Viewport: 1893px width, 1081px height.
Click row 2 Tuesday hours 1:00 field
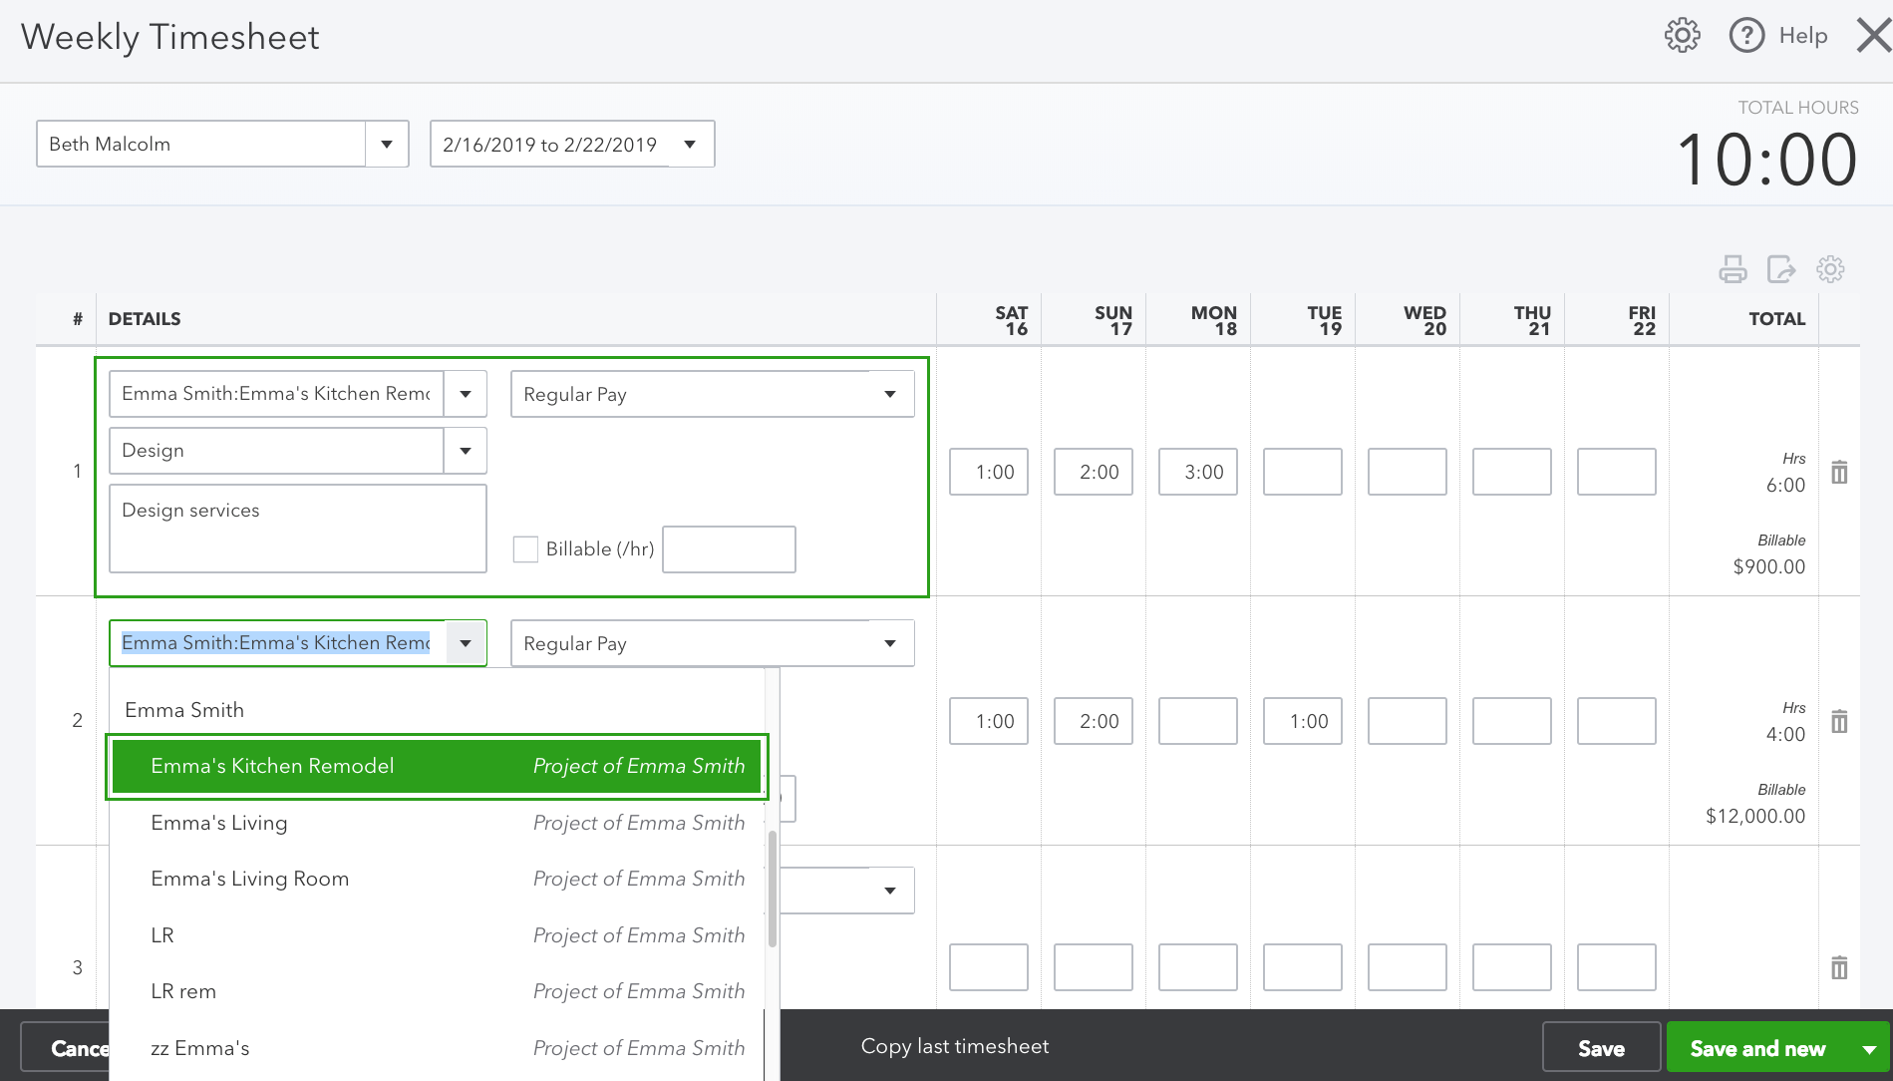(1303, 721)
